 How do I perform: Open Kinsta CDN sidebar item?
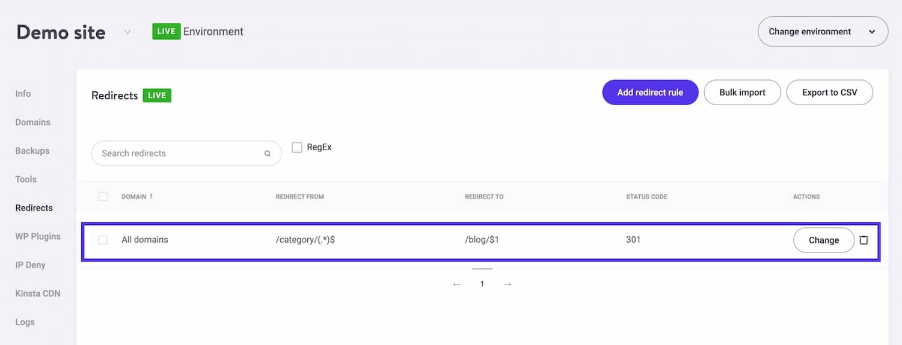37,293
